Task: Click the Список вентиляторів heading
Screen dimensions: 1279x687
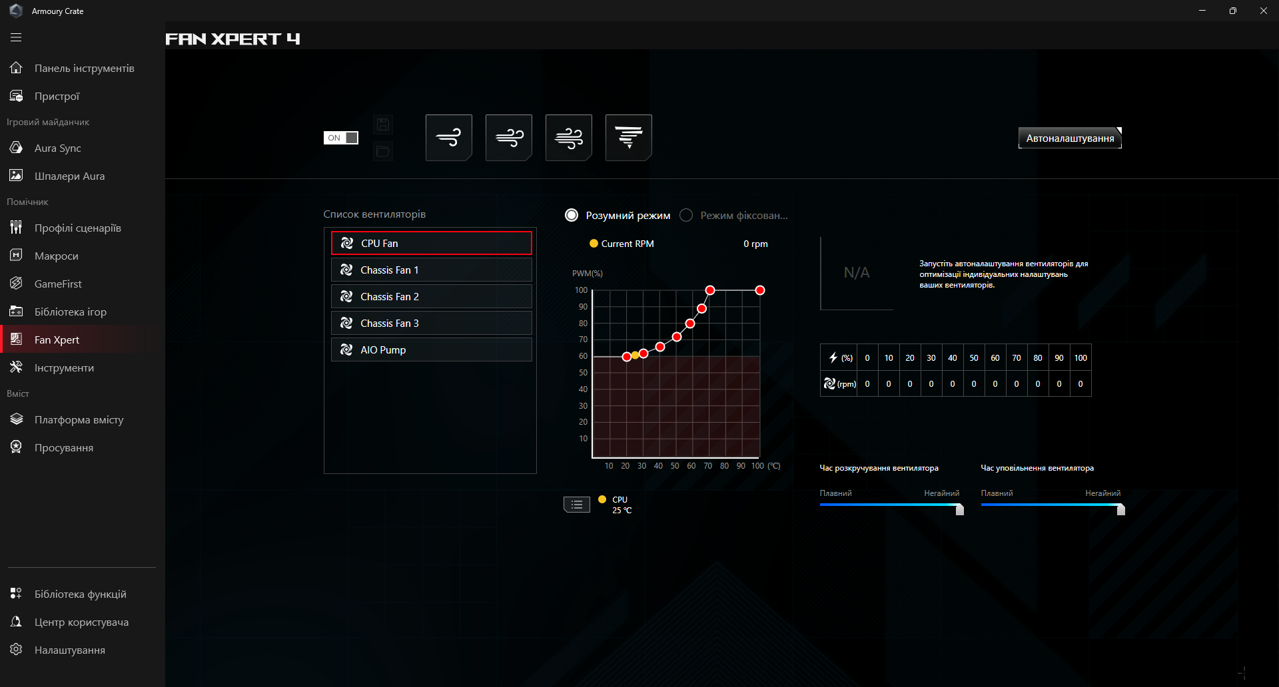Action: [x=374, y=214]
